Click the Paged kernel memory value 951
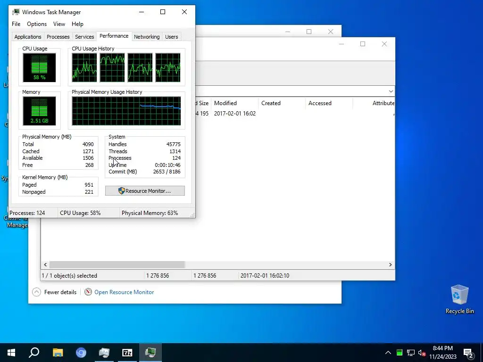Image resolution: width=483 pixels, height=362 pixels. 89,185
